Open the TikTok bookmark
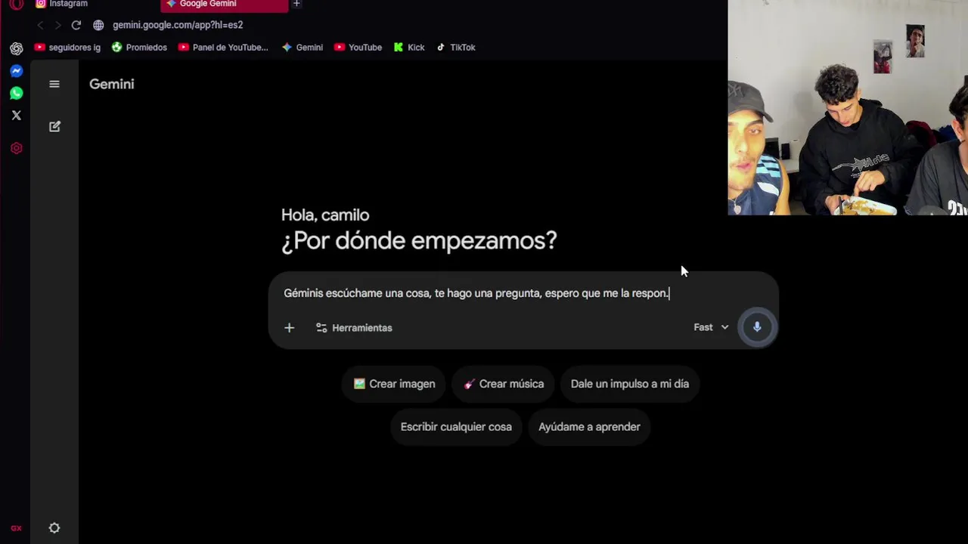968x544 pixels. coord(456,47)
